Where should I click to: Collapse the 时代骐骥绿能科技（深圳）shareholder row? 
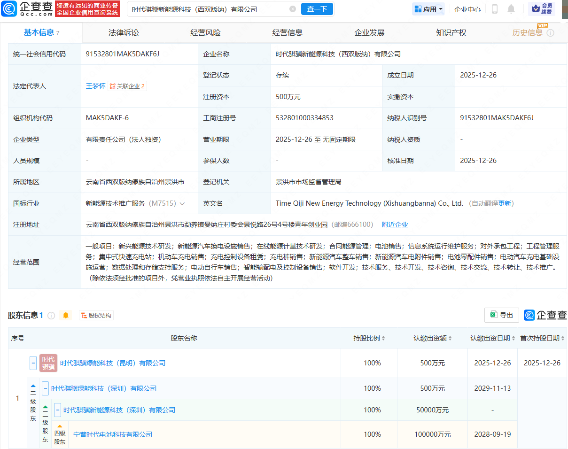coord(46,388)
